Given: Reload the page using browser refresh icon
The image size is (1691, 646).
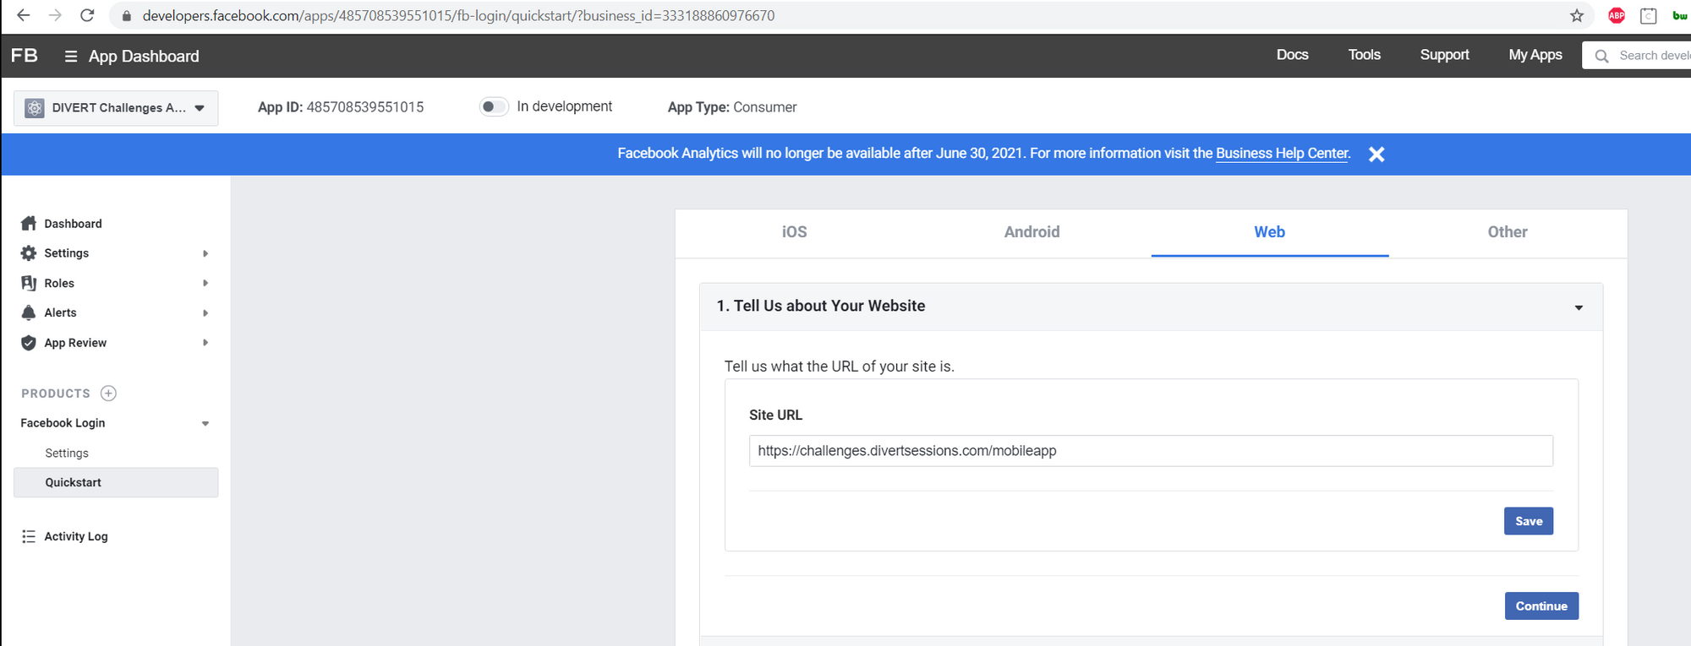Looking at the screenshot, I should point(87,15).
